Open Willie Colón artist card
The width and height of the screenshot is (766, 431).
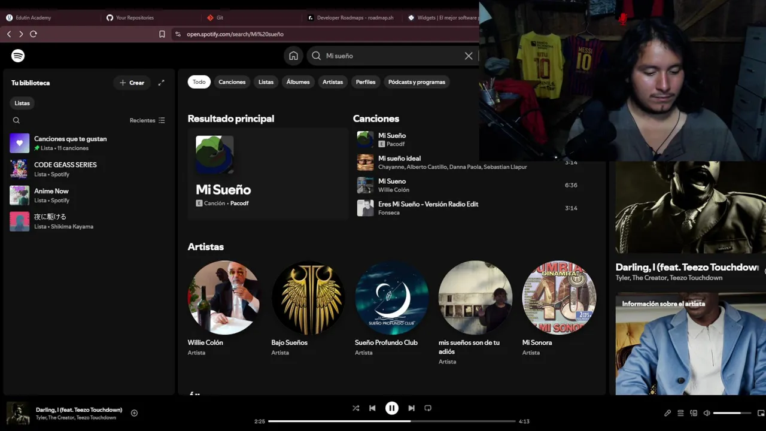tap(224, 309)
